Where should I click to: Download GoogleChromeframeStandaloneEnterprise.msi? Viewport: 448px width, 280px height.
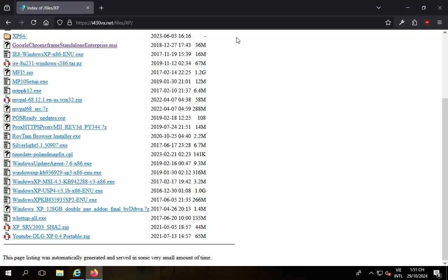coord(65,45)
